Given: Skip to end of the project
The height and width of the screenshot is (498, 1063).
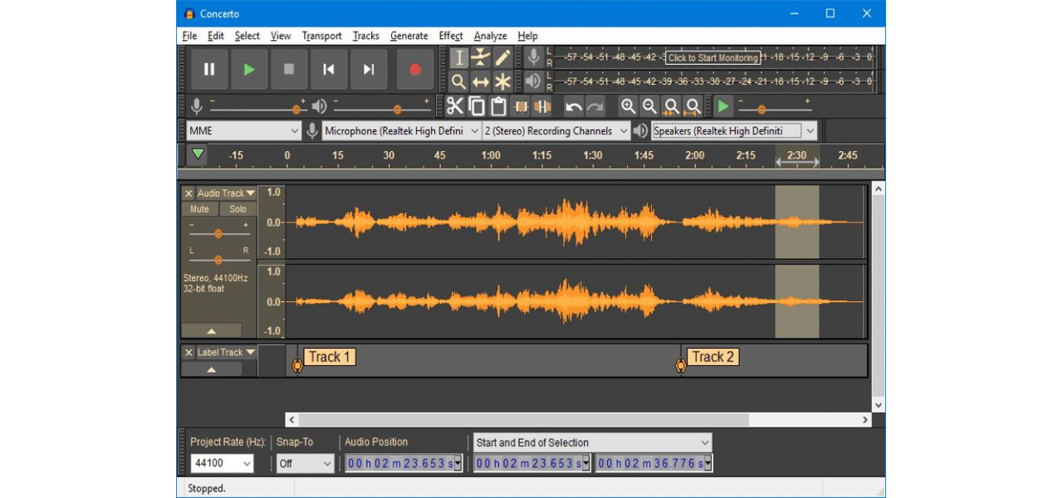Looking at the screenshot, I should (x=369, y=70).
